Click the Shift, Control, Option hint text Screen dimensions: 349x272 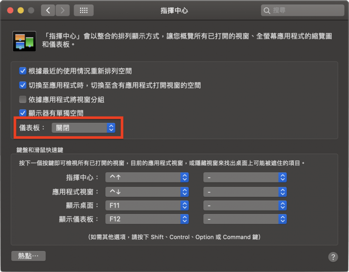[x=174, y=237]
